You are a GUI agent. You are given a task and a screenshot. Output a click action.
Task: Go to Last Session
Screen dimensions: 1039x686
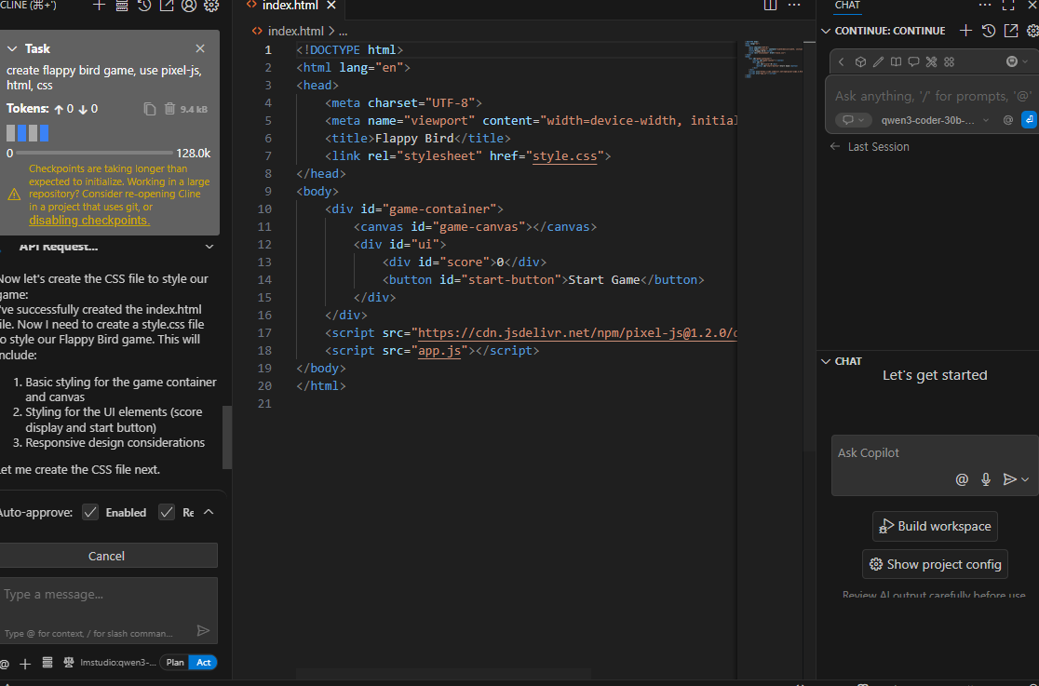click(x=870, y=147)
